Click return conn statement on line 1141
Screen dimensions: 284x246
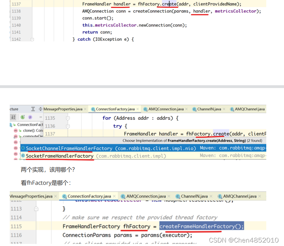click(x=97, y=32)
